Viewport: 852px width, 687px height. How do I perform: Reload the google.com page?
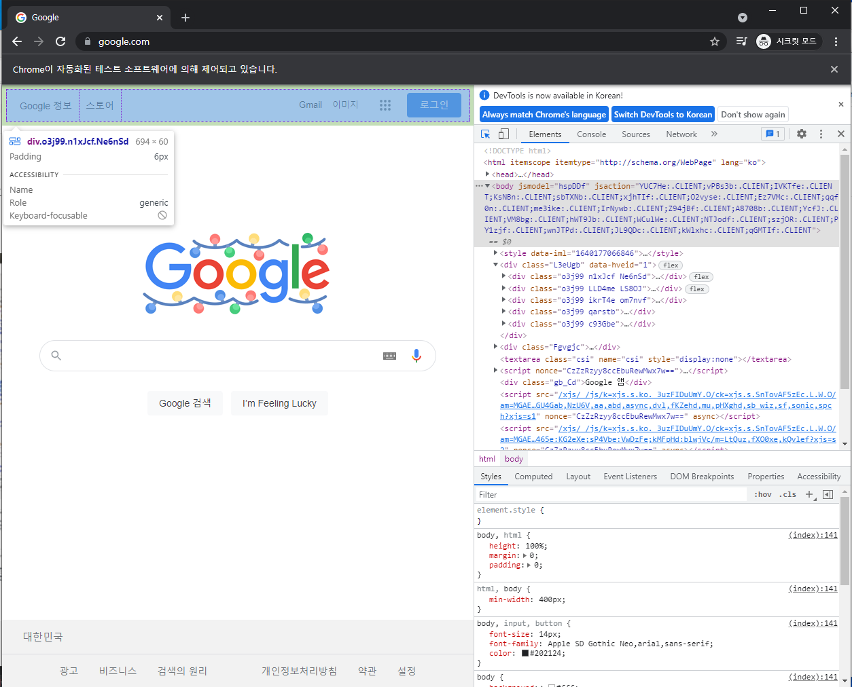(x=60, y=41)
